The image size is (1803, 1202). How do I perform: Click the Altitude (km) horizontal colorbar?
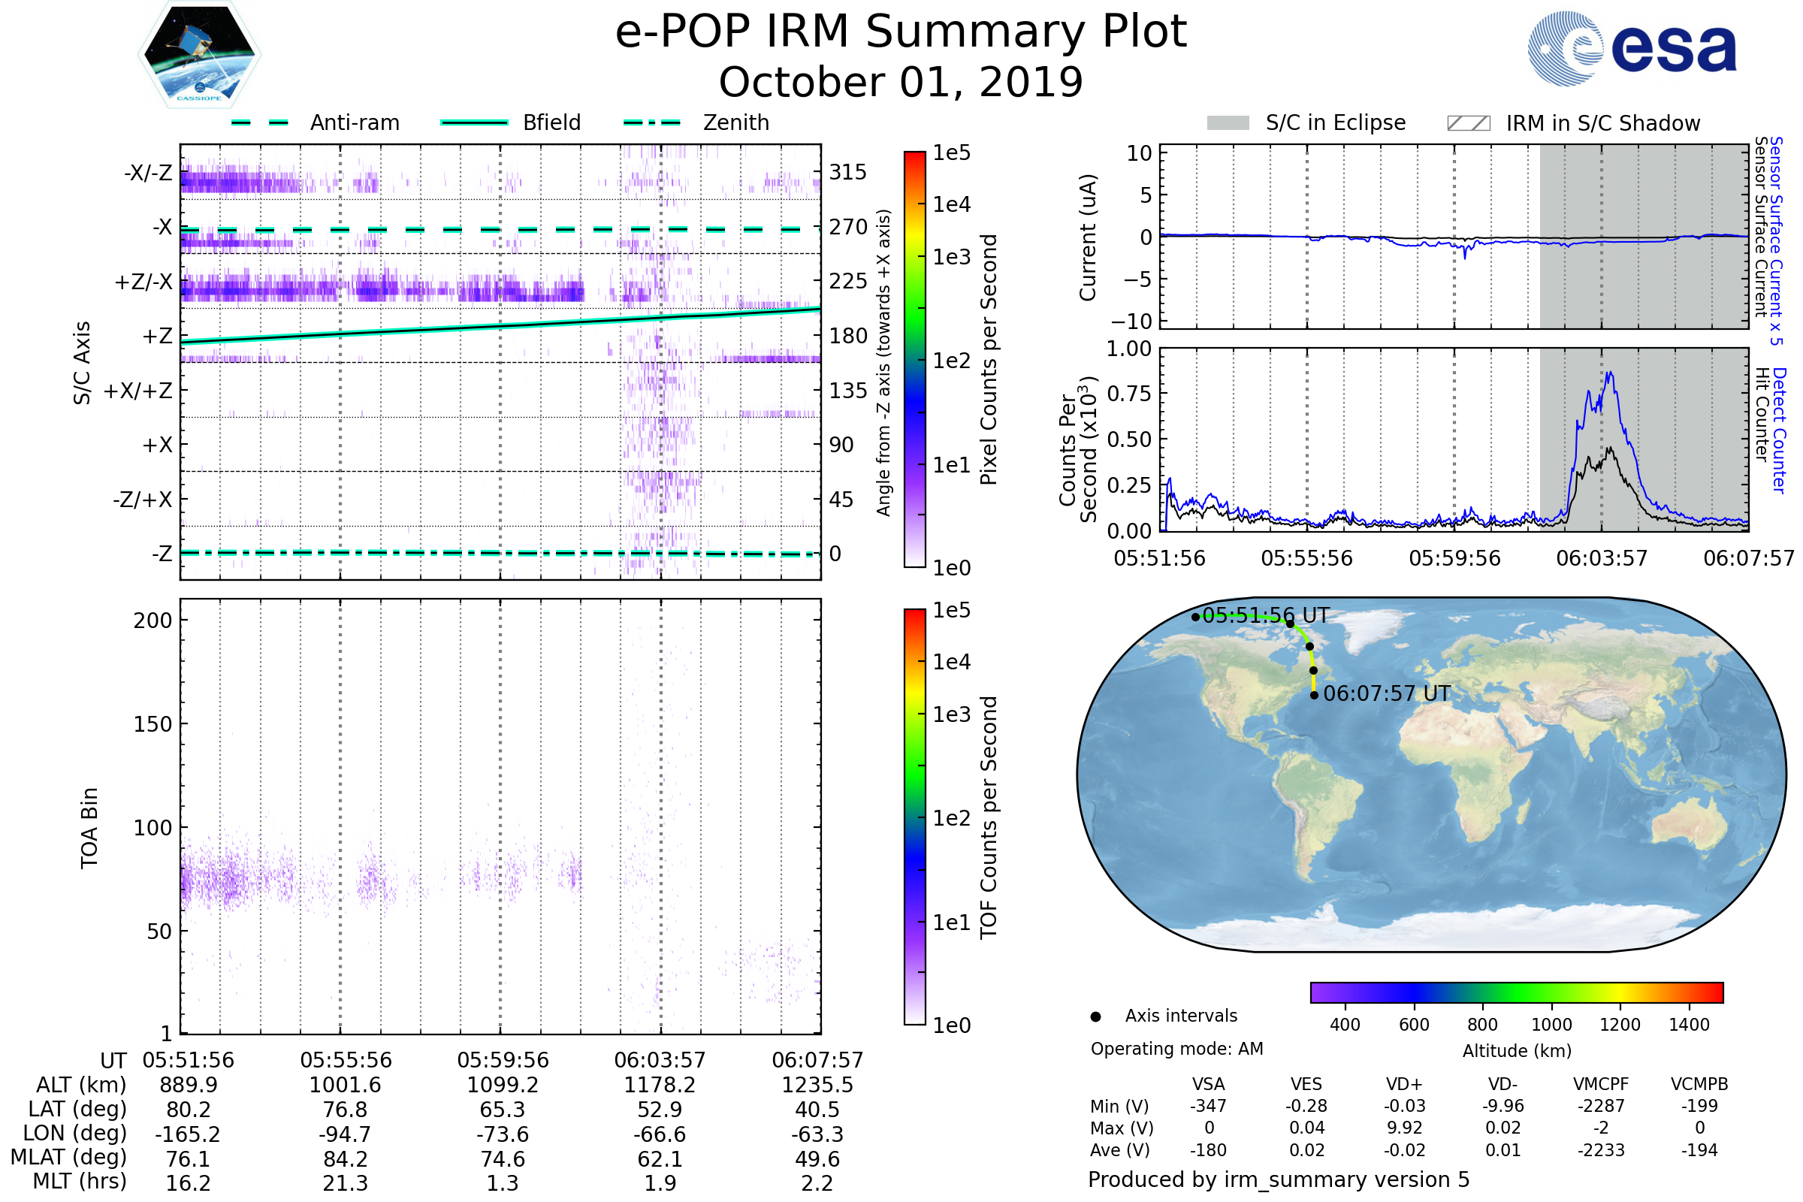pyautogui.click(x=1516, y=992)
